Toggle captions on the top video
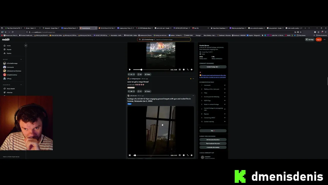The height and width of the screenshot is (185, 328). tap(180, 70)
